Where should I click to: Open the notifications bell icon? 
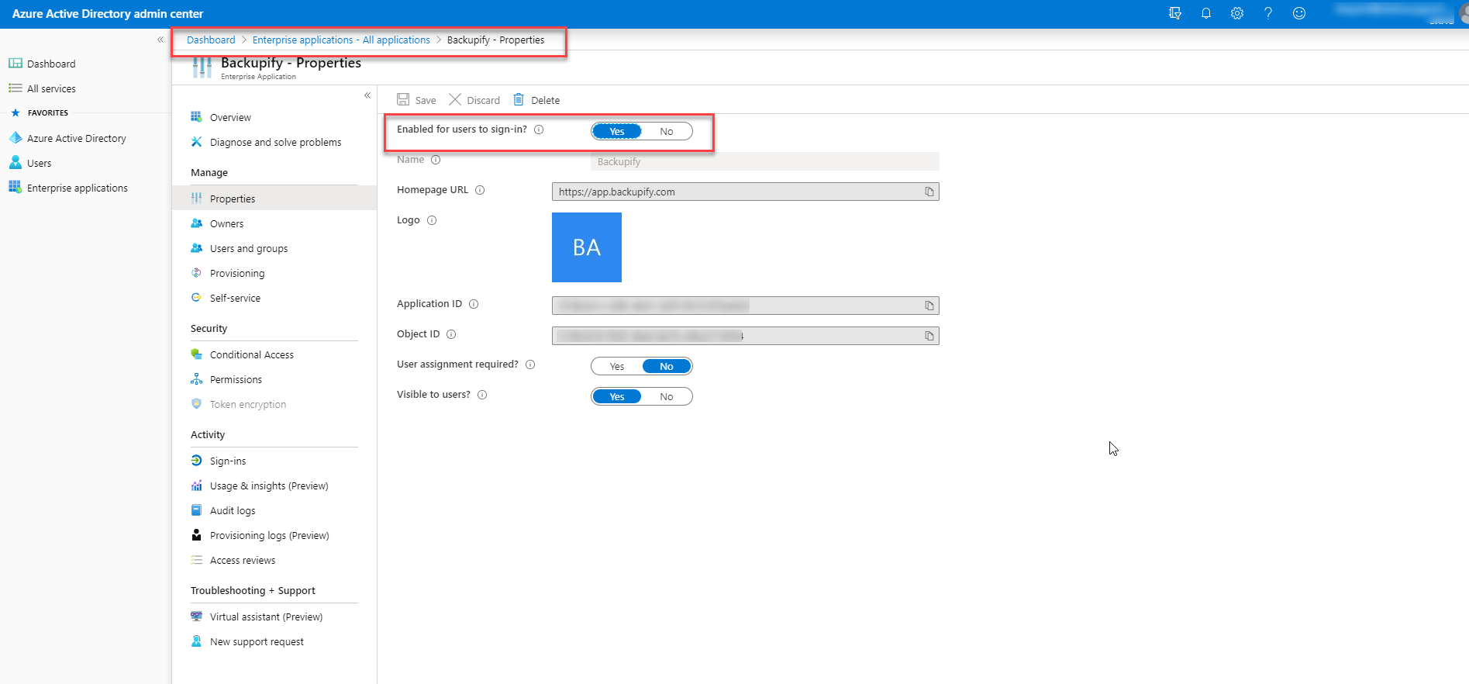[1206, 13]
